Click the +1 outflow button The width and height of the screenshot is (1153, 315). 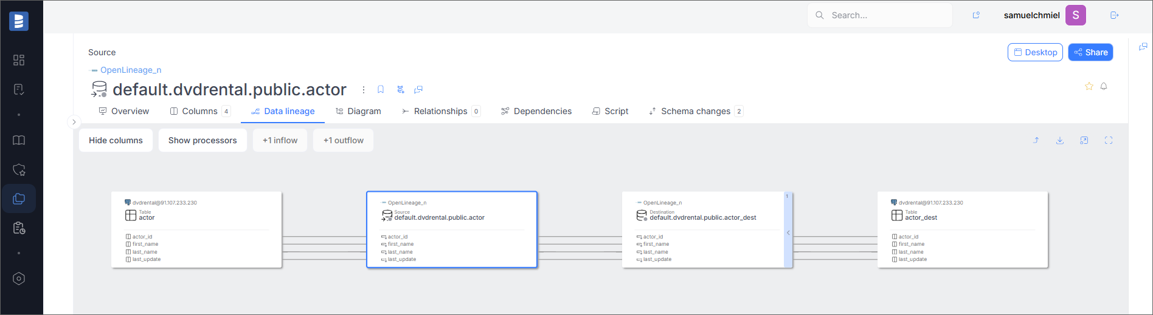click(343, 140)
